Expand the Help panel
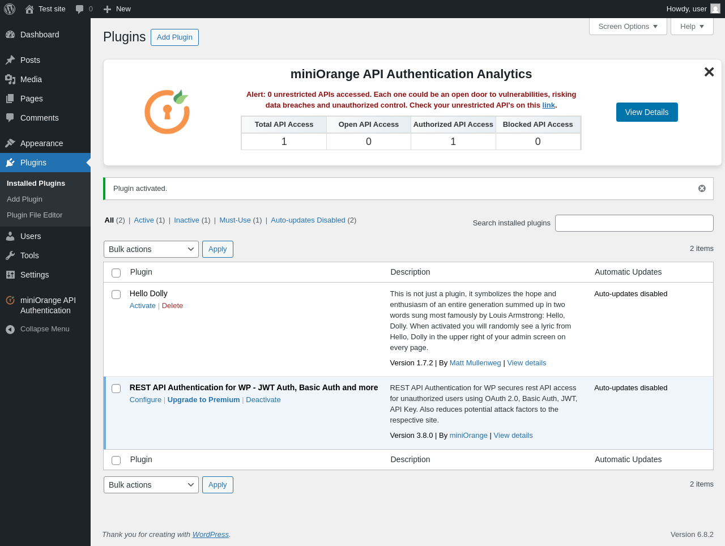725x546 pixels. pyautogui.click(x=692, y=26)
